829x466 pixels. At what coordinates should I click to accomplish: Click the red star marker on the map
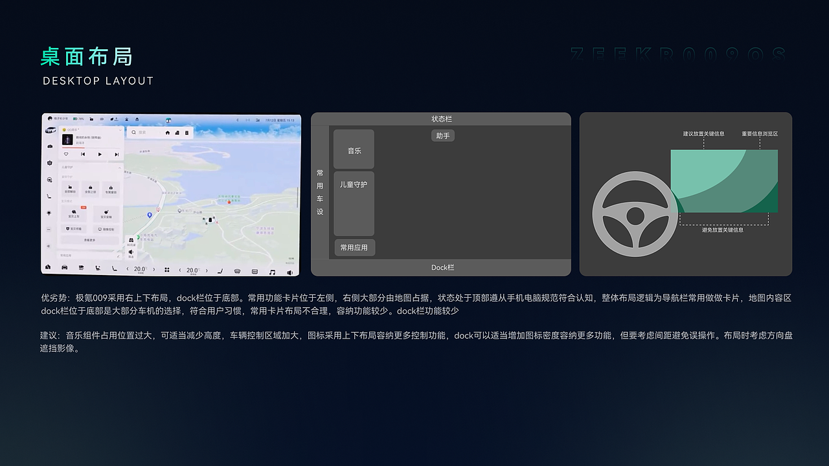pyautogui.click(x=229, y=203)
